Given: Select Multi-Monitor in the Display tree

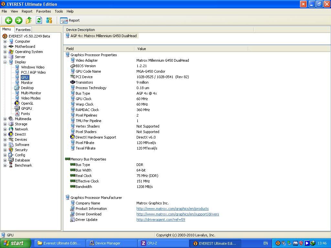Looking at the screenshot, I should click(x=31, y=93).
